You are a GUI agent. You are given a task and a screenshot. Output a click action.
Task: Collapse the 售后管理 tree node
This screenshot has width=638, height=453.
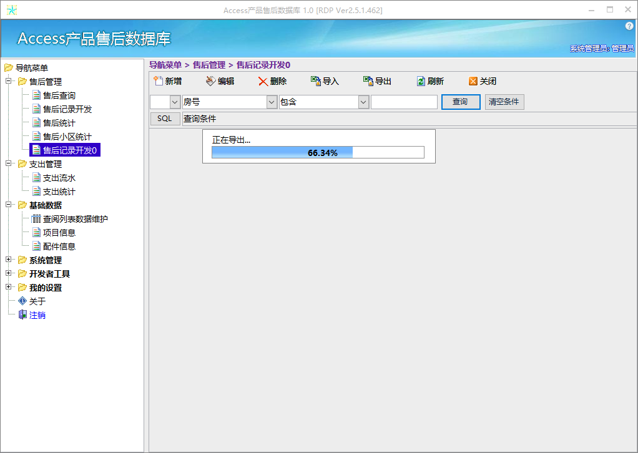coord(8,81)
